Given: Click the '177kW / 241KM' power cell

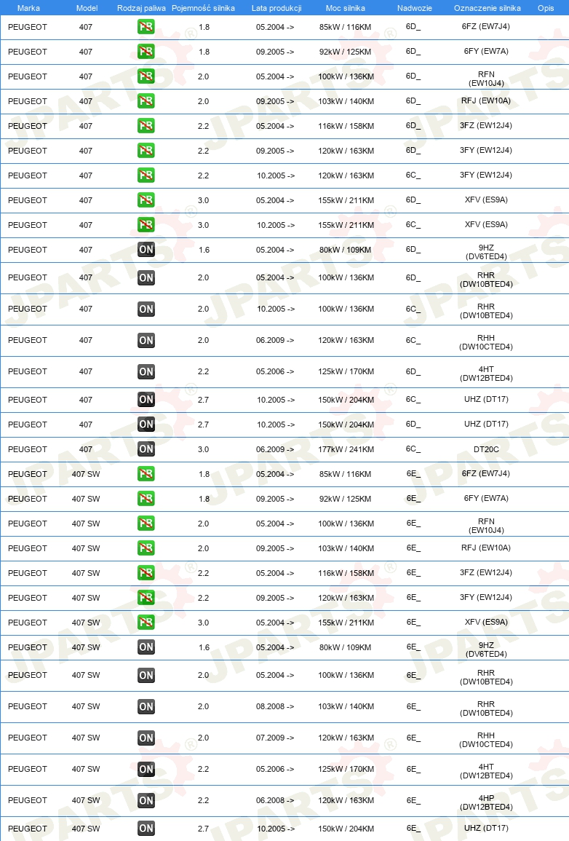Looking at the screenshot, I should 346,449.
